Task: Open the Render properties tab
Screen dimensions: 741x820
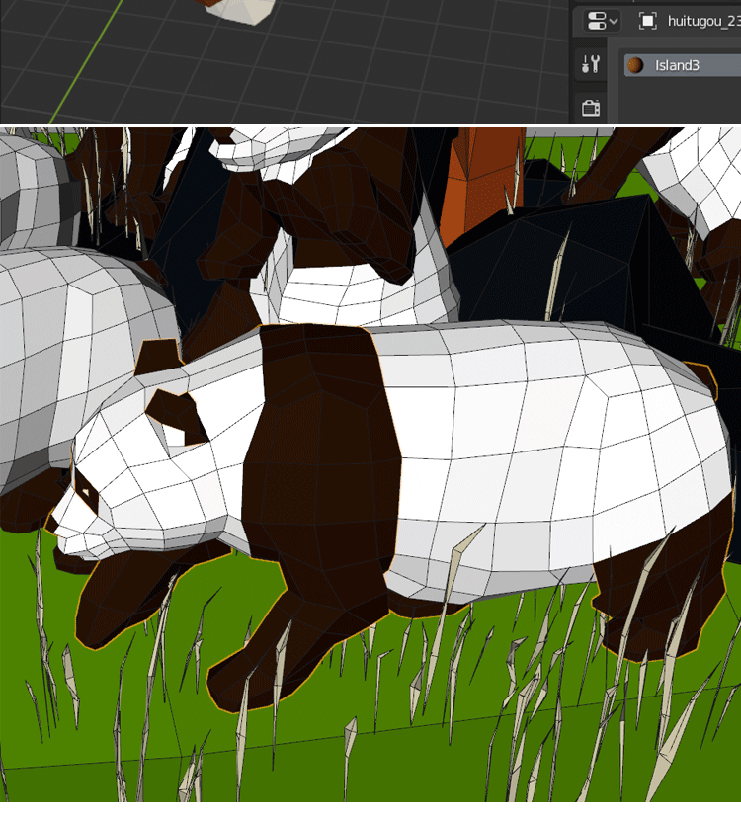Action: [591, 109]
